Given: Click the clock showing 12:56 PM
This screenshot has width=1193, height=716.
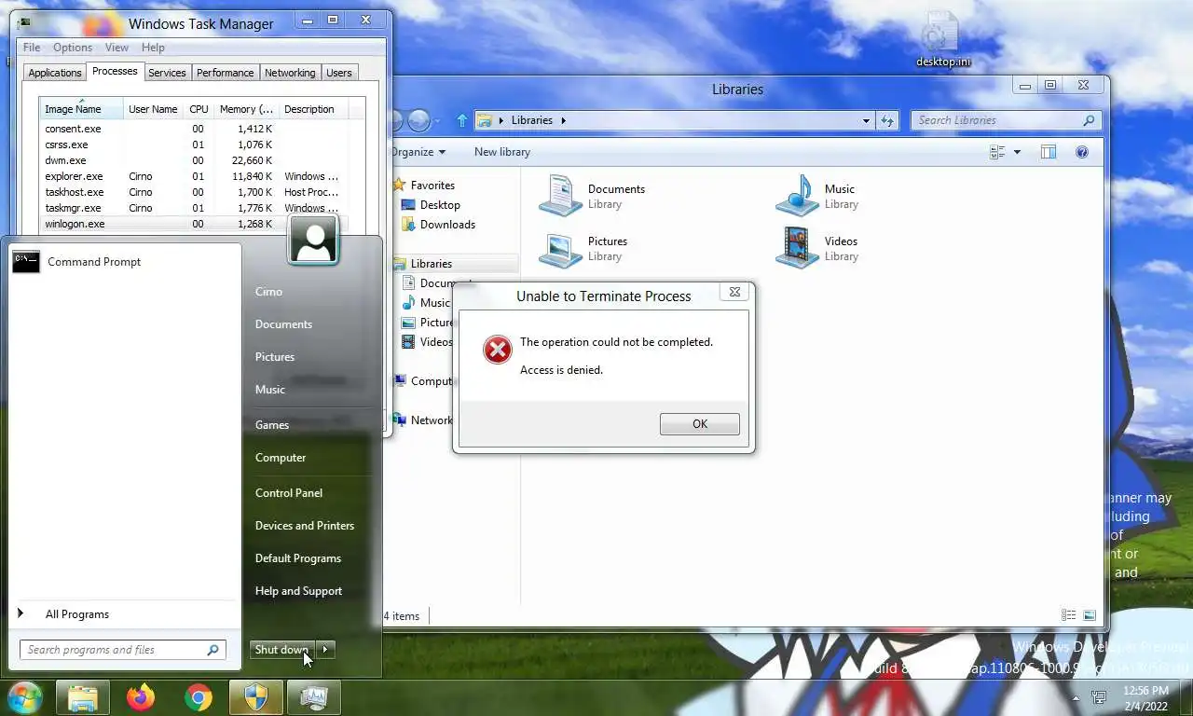Looking at the screenshot, I should (x=1145, y=691).
